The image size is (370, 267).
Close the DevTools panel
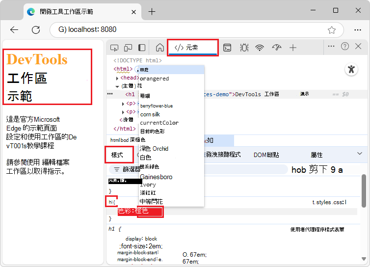pos(358,46)
